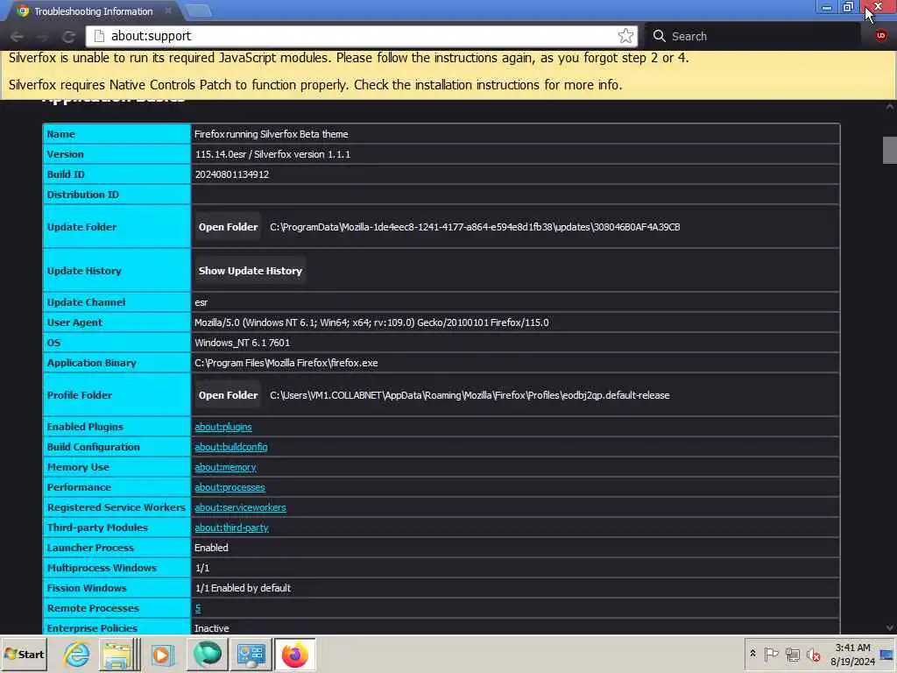Click the Launcher Process Enabled value
This screenshot has height=673, width=897.
coord(211,548)
